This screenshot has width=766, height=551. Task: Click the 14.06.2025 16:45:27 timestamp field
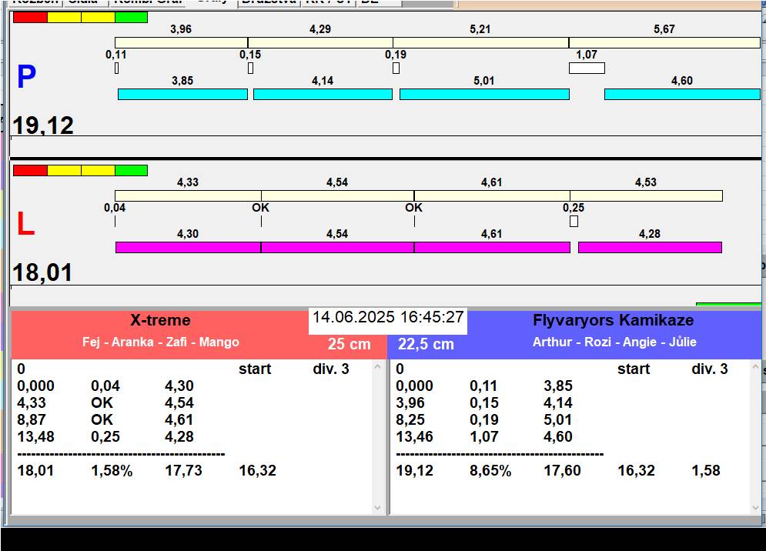pos(388,317)
